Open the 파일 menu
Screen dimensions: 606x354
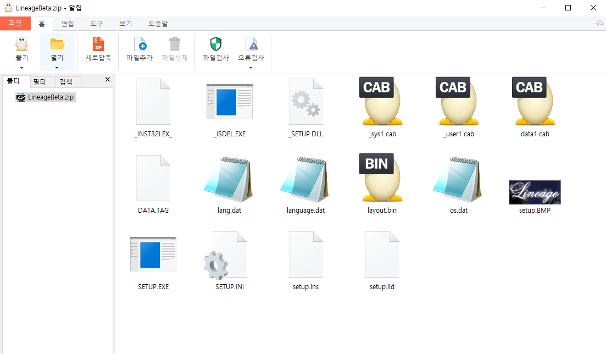pyautogui.click(x=15, y=23)
